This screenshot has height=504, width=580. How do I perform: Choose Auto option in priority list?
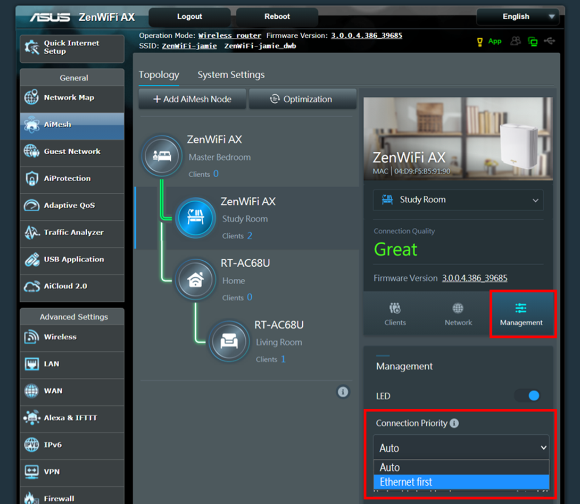[x=461, y=467]
